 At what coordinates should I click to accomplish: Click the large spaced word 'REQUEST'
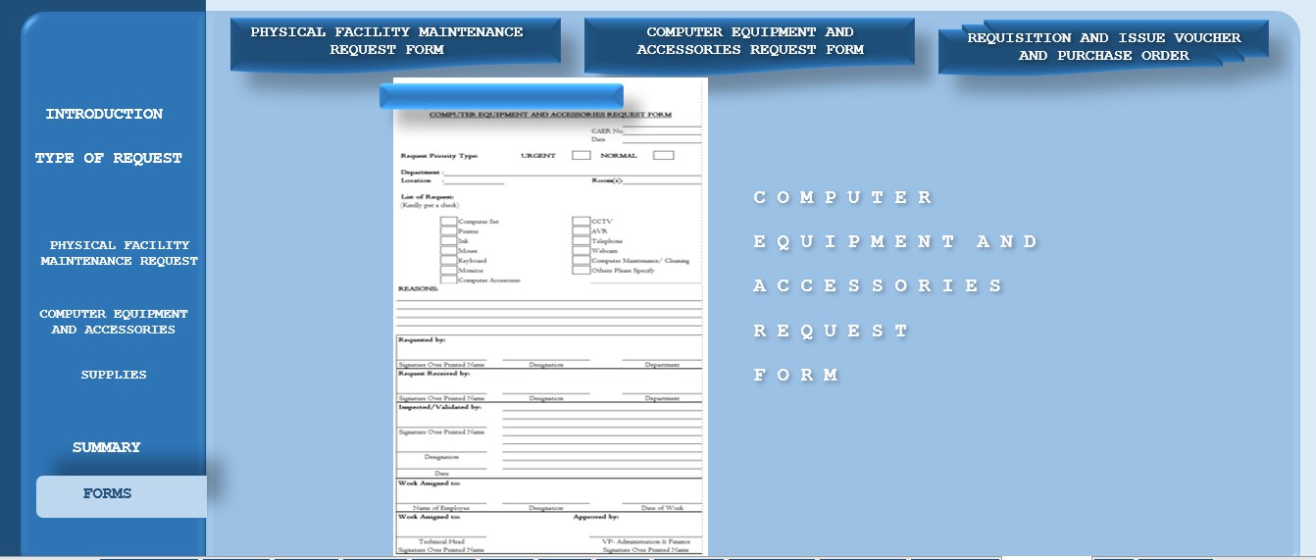pyautogui.click(x=831, y=331)
